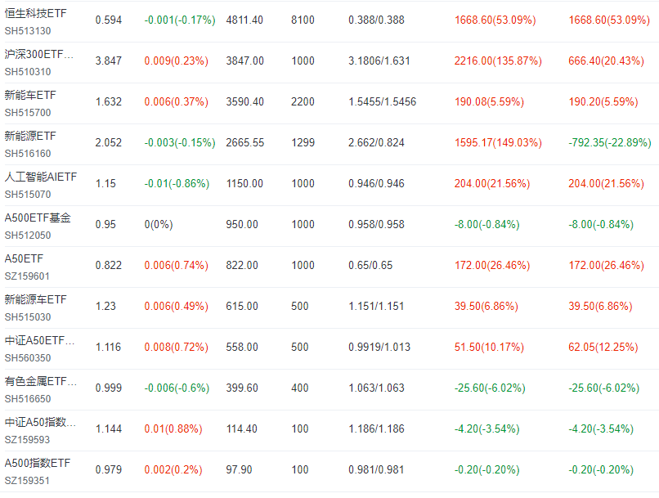The width and height of the screenshot is (659, 498).
Task: Click cost 0.65/0.65
Action: pos(370,266)
